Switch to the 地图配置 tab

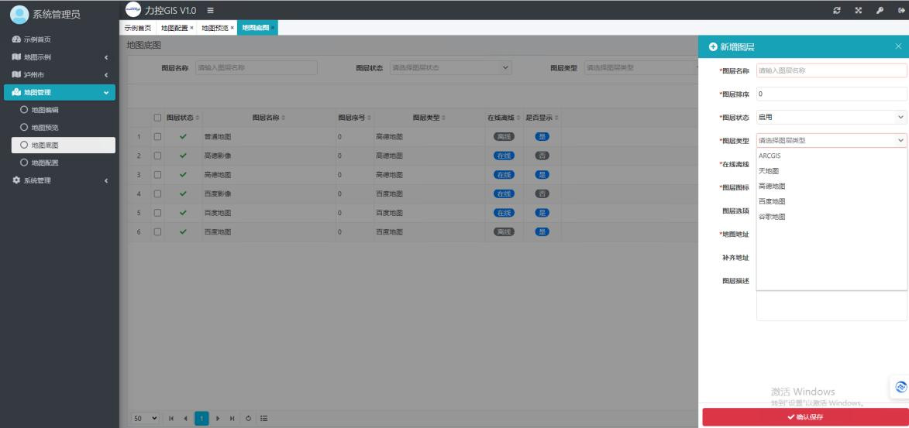177,28
